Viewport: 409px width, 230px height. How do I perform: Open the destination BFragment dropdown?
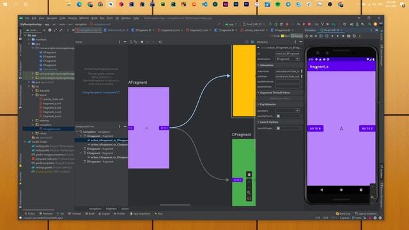288,59
